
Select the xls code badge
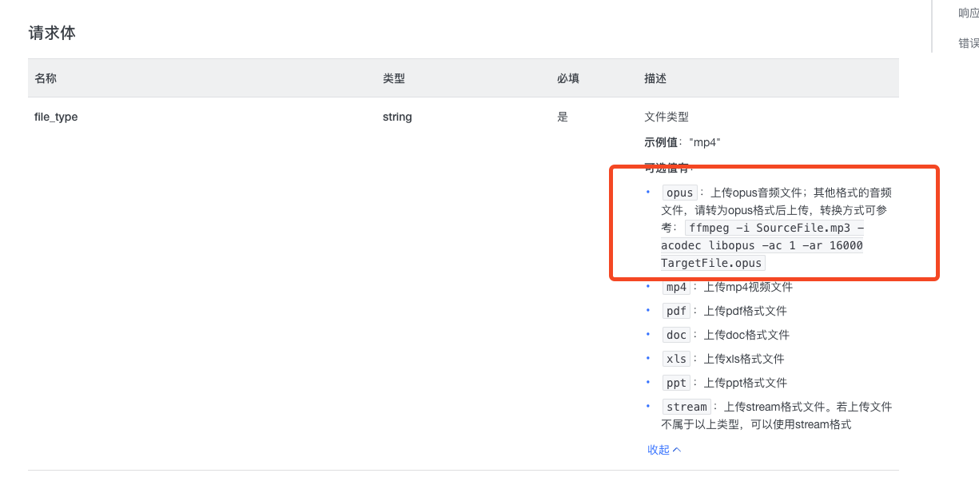click(675, 359)
